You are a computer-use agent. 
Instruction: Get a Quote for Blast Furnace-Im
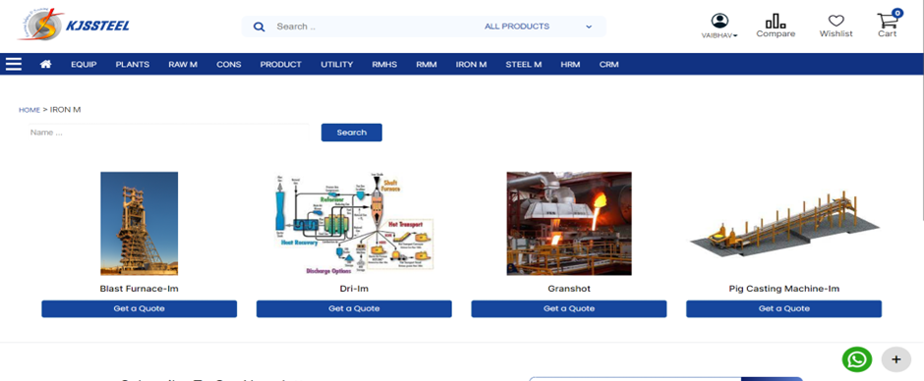139,308
